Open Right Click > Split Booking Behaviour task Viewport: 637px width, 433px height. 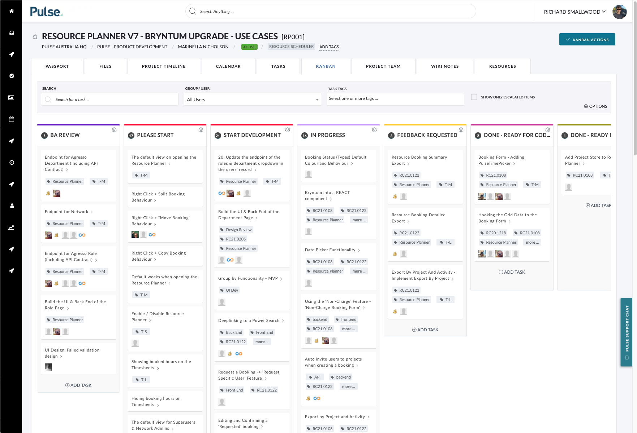[158, 197]
